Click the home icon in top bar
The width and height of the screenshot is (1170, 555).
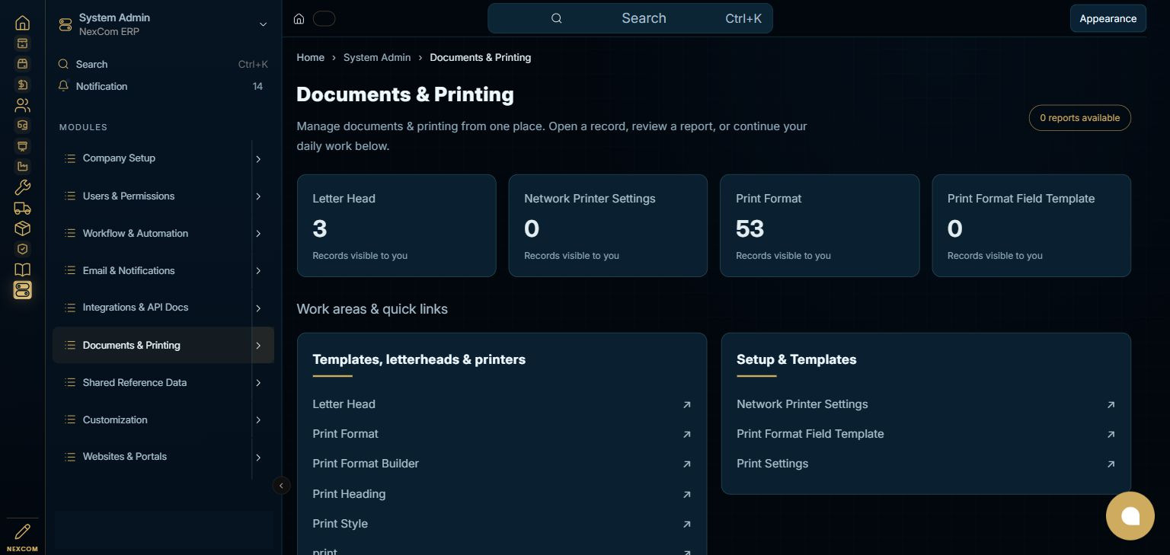299,19
